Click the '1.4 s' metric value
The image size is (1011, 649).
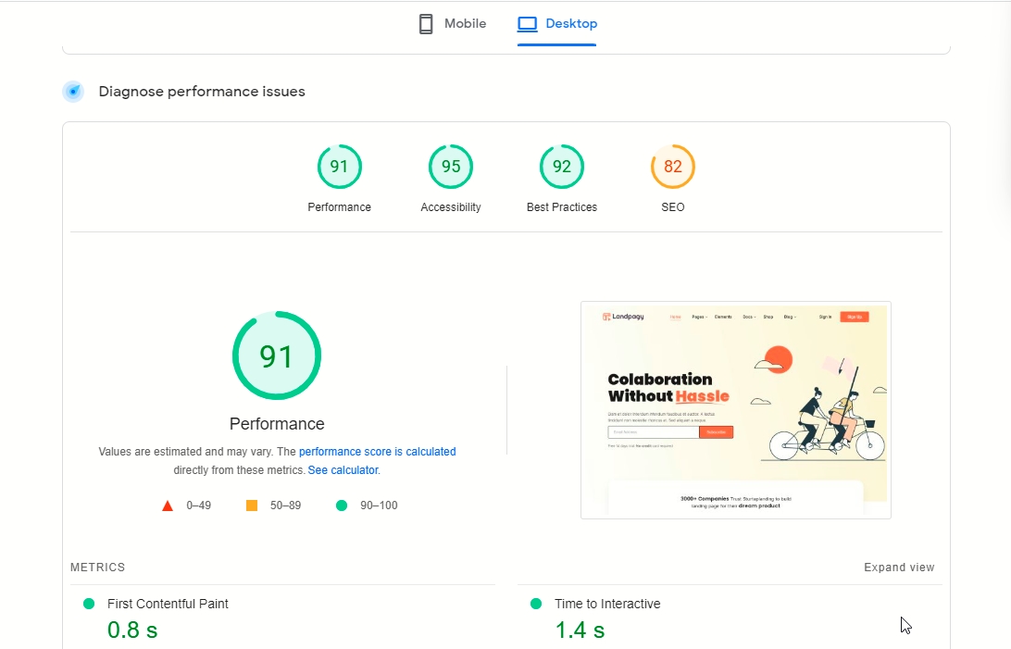click(x=580, y=630)
